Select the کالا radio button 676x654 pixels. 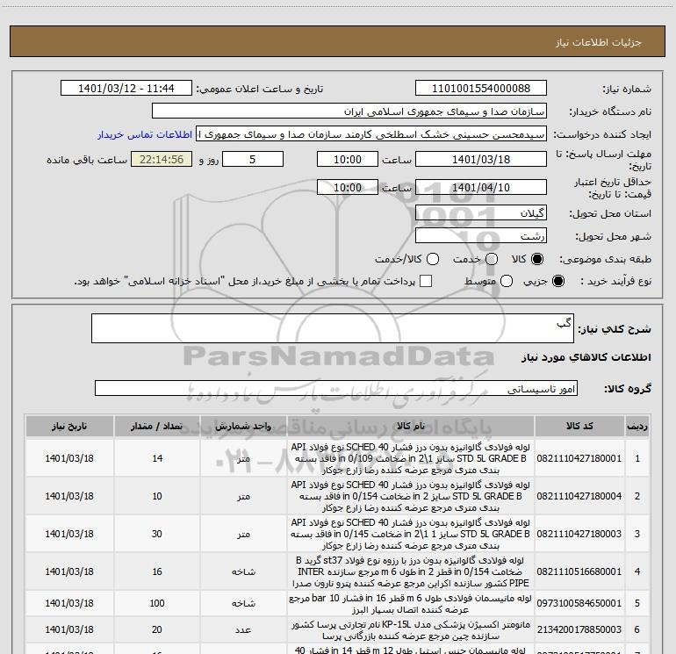click(x=537, y=259)
